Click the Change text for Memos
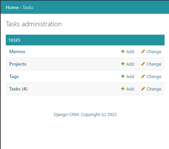Viewport: 169px width, 149px height. 154,52
